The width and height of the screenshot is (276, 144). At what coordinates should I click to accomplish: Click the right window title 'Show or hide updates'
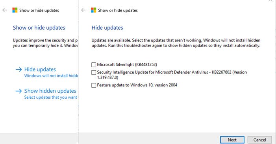(118, 10)
